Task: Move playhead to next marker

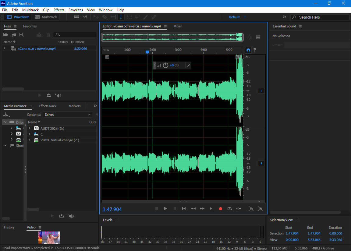Action: click(211, 209)
